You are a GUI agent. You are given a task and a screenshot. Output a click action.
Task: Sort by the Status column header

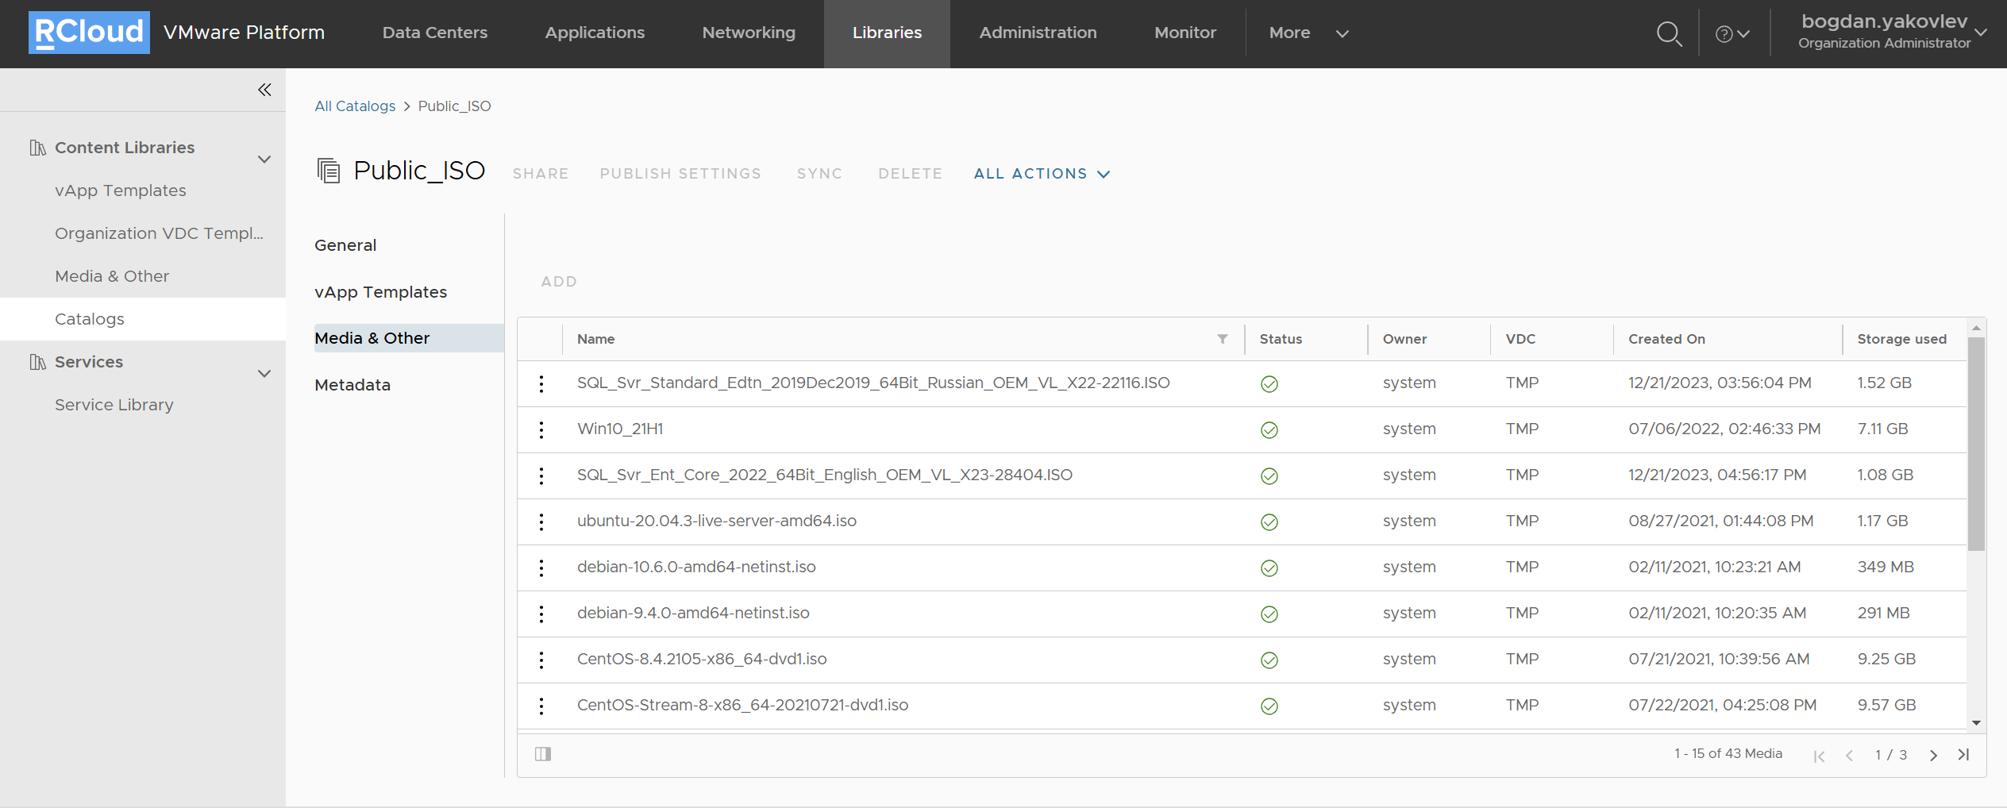[x=1281, y=339]
